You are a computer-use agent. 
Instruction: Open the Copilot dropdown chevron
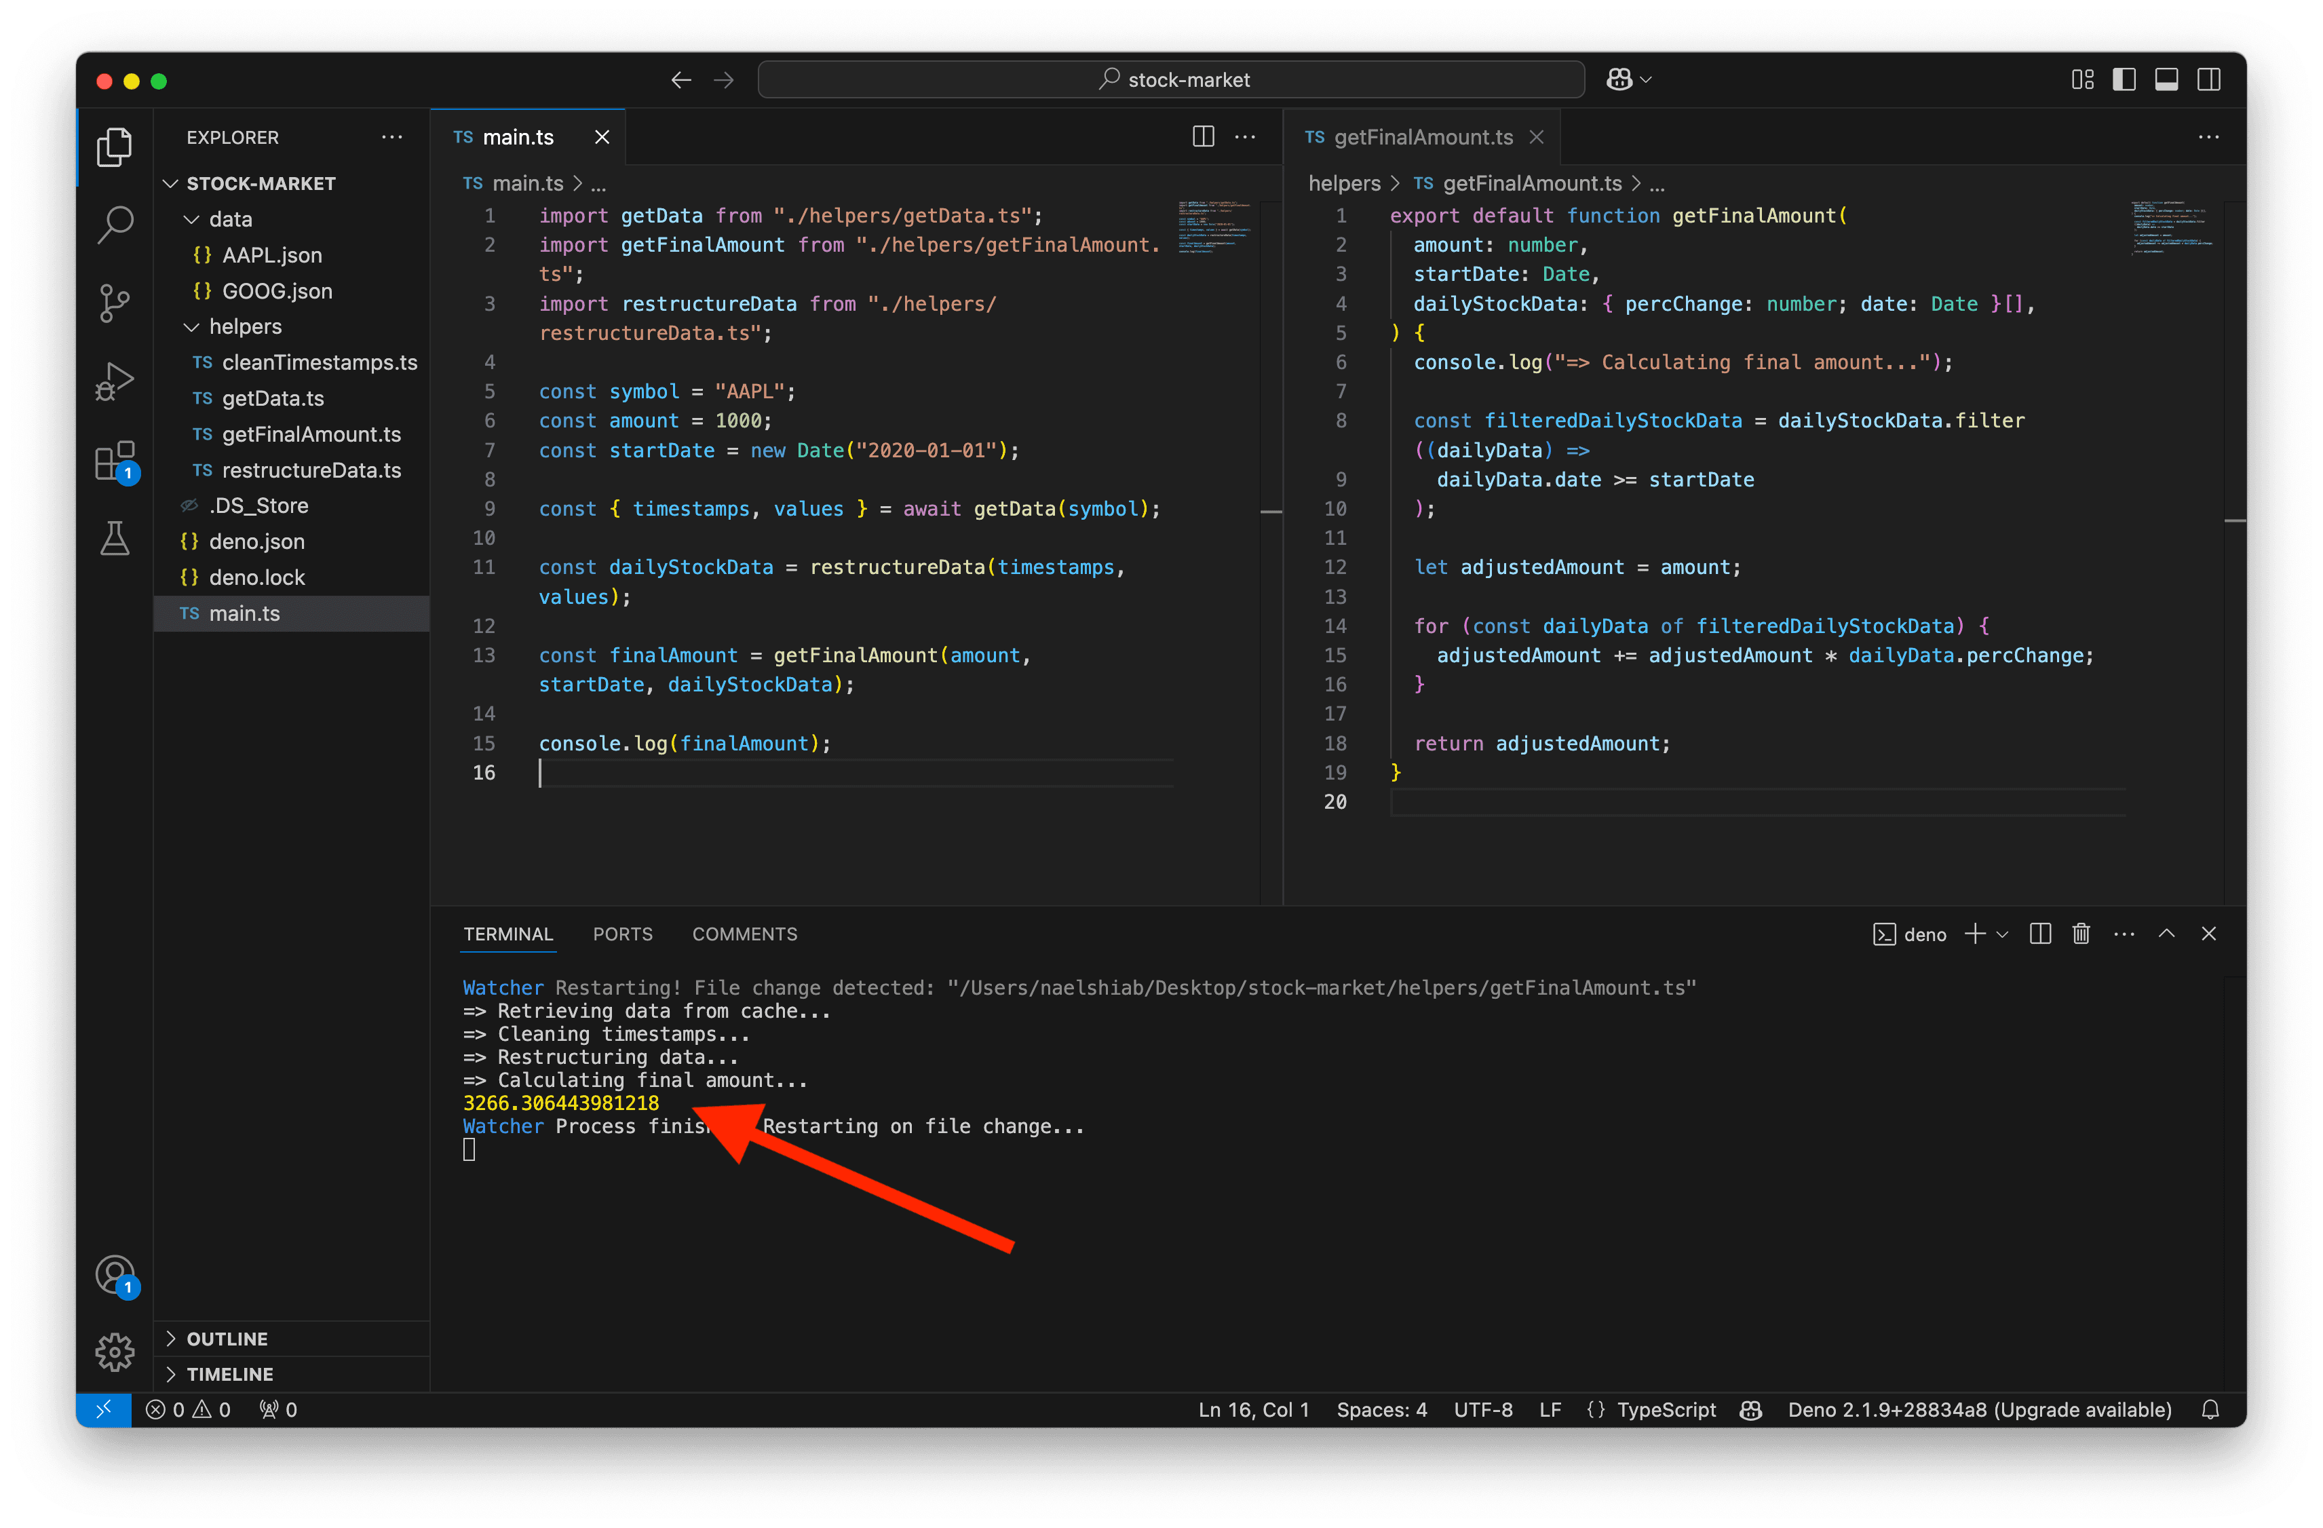point(1646,80)
